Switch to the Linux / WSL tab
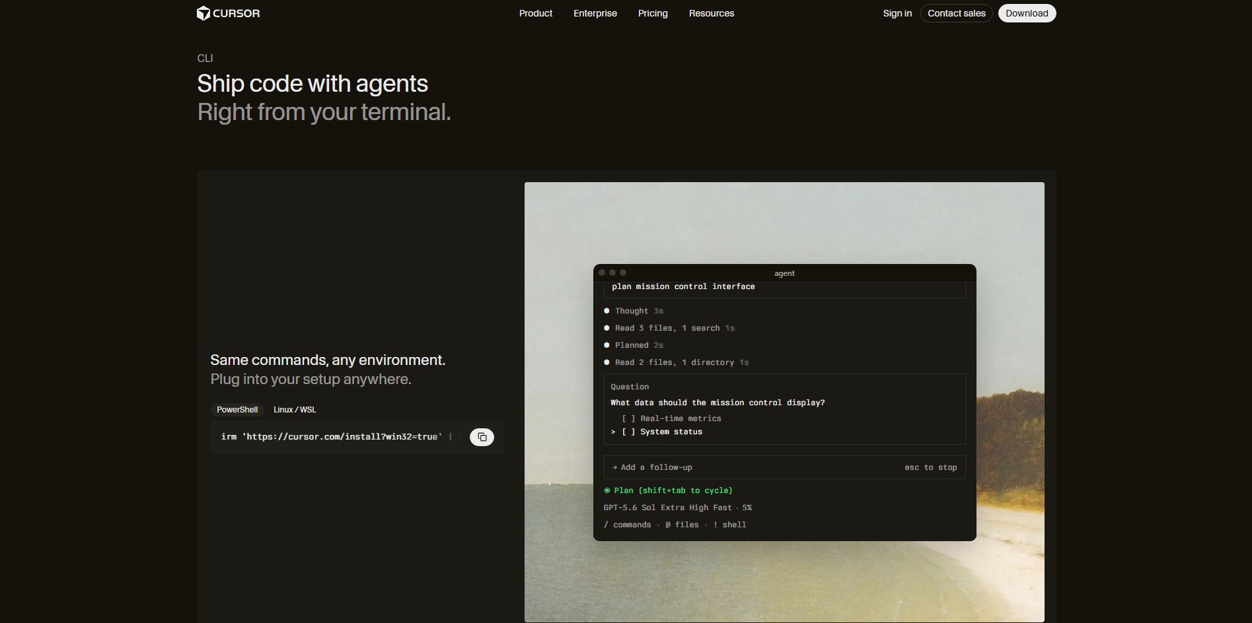 tap(295, 410)
